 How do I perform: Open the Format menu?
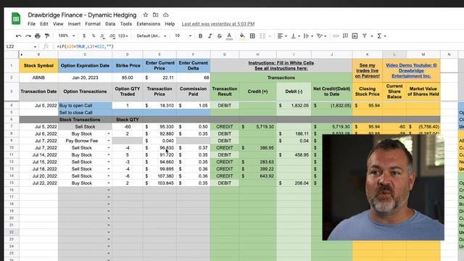(93, 24)
